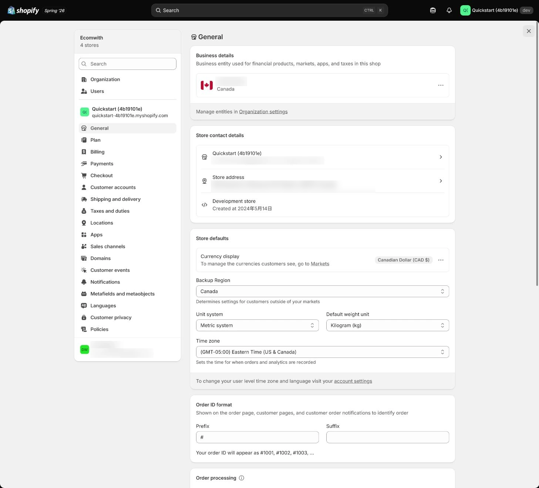Click the Checkout cart icon
The width and height of the screenshot is (539, 488).
click(x=84, y=176)
